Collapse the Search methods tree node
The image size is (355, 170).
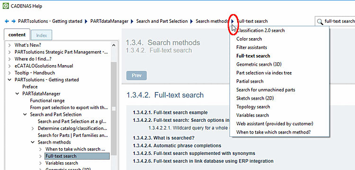33,142
